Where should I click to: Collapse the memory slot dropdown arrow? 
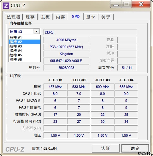37,31
